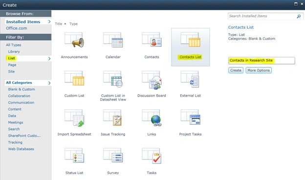Filter by Data category
The image size is (305, 180).
click(12, 116)
